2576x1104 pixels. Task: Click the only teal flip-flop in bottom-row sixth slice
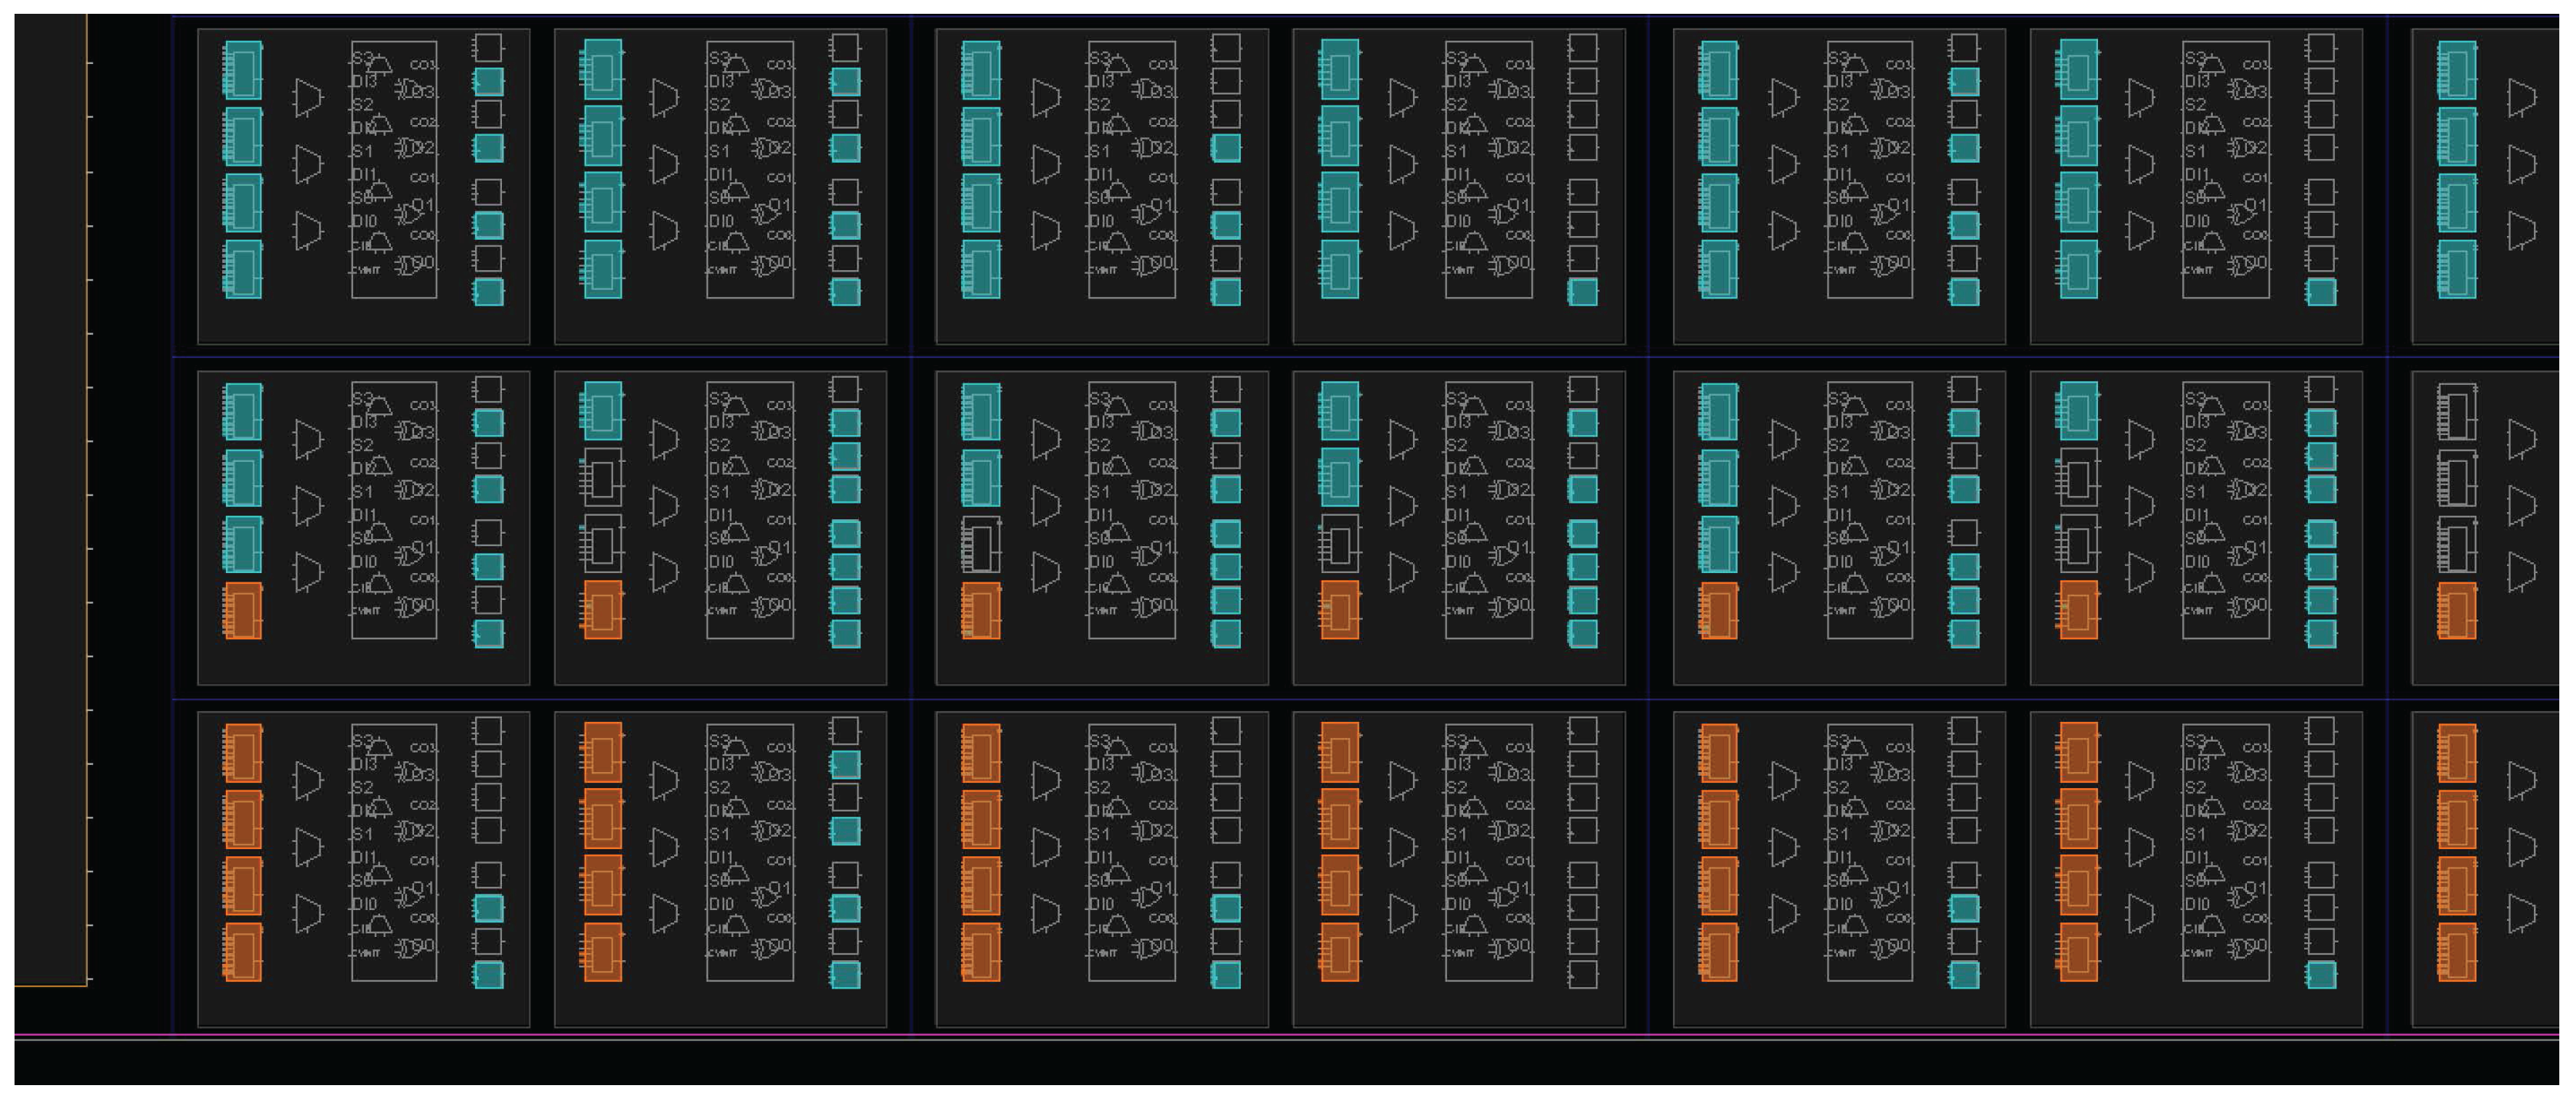(x=2320, y=975)
